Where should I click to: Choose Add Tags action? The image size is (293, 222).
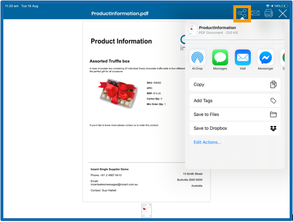[x=235, y=101]
